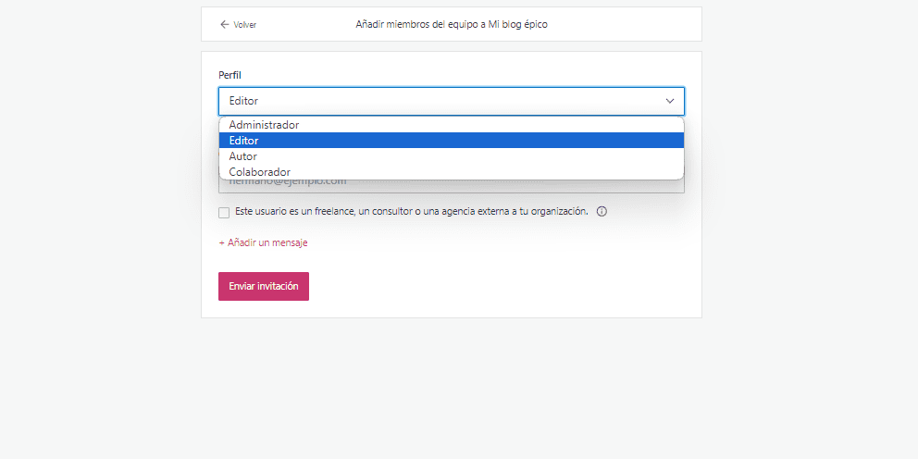Click the freelance, consultor o agencia label text
The width and height of the screenshot is (918, 459).
tap(412, 212)
